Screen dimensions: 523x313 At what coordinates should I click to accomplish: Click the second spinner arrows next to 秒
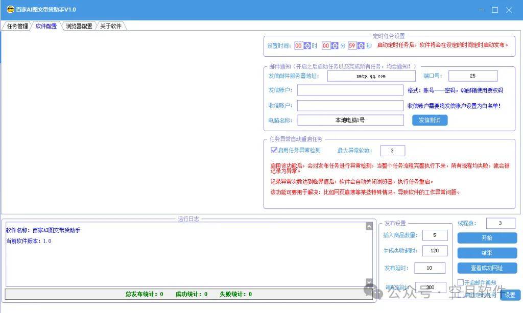361,46
